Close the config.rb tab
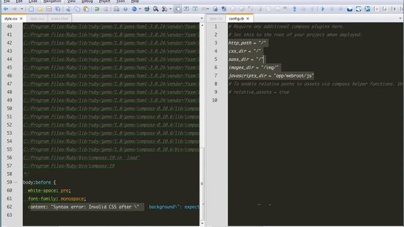Image resolution: width=404 pixels, height=227 pixels. pyautogui.click(x=247, y=18)
